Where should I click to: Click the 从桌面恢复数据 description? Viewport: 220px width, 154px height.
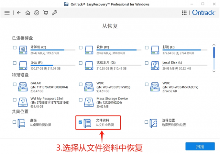pos(40,125)
